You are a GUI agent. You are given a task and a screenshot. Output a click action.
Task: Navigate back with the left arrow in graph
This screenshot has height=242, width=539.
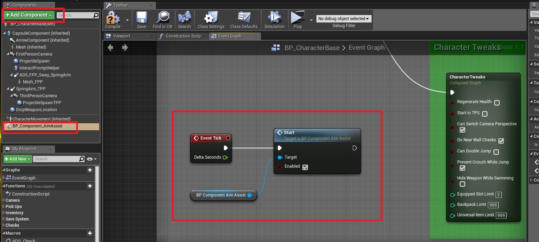111,48
